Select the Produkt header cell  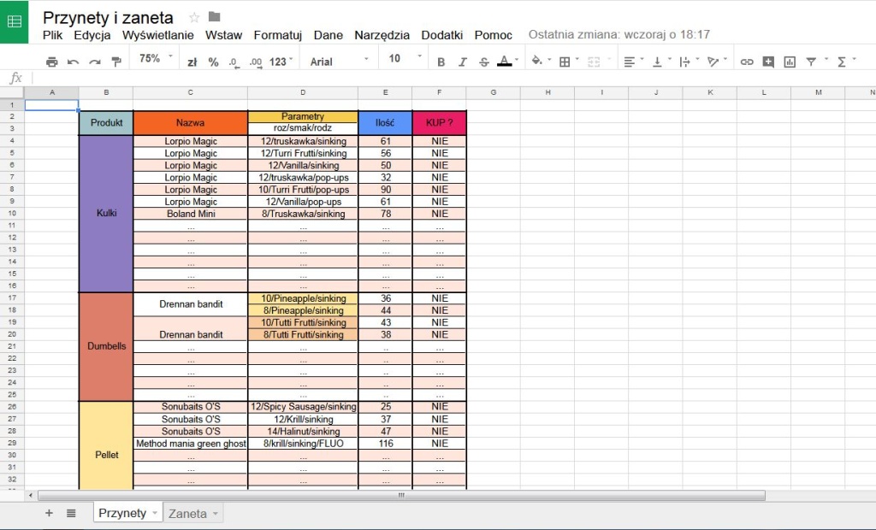[106, 123]
